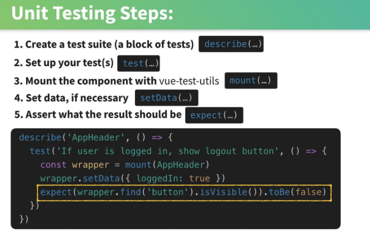Click the 'Unit Testing Steps:' heading
Image resolution: width=370 pixels, height=236 pixels.
pyautogui.click(x=92, y=13)
